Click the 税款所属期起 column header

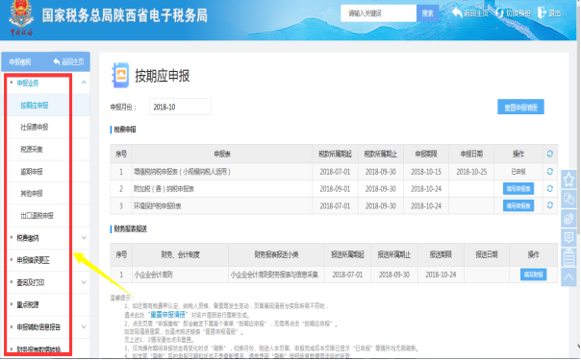335,154
